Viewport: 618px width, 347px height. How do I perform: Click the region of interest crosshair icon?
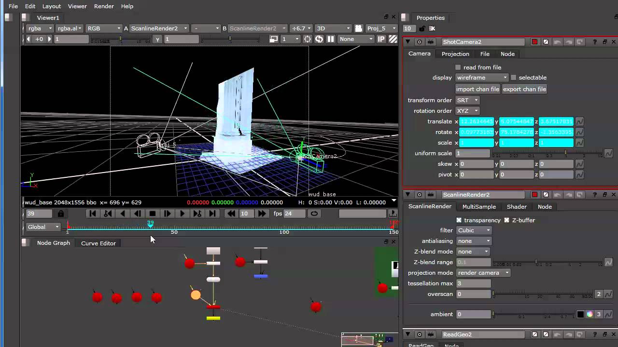tap(309, 39)
